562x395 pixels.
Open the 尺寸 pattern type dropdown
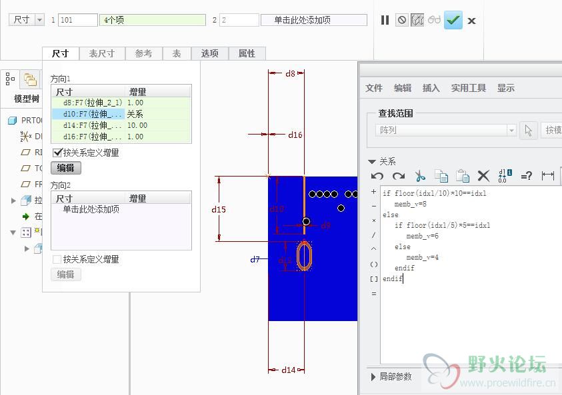[40, 20]
